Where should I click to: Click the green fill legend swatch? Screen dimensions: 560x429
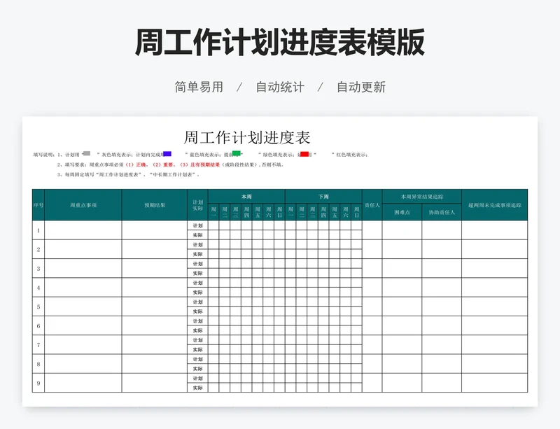click(x=236, y=153)
